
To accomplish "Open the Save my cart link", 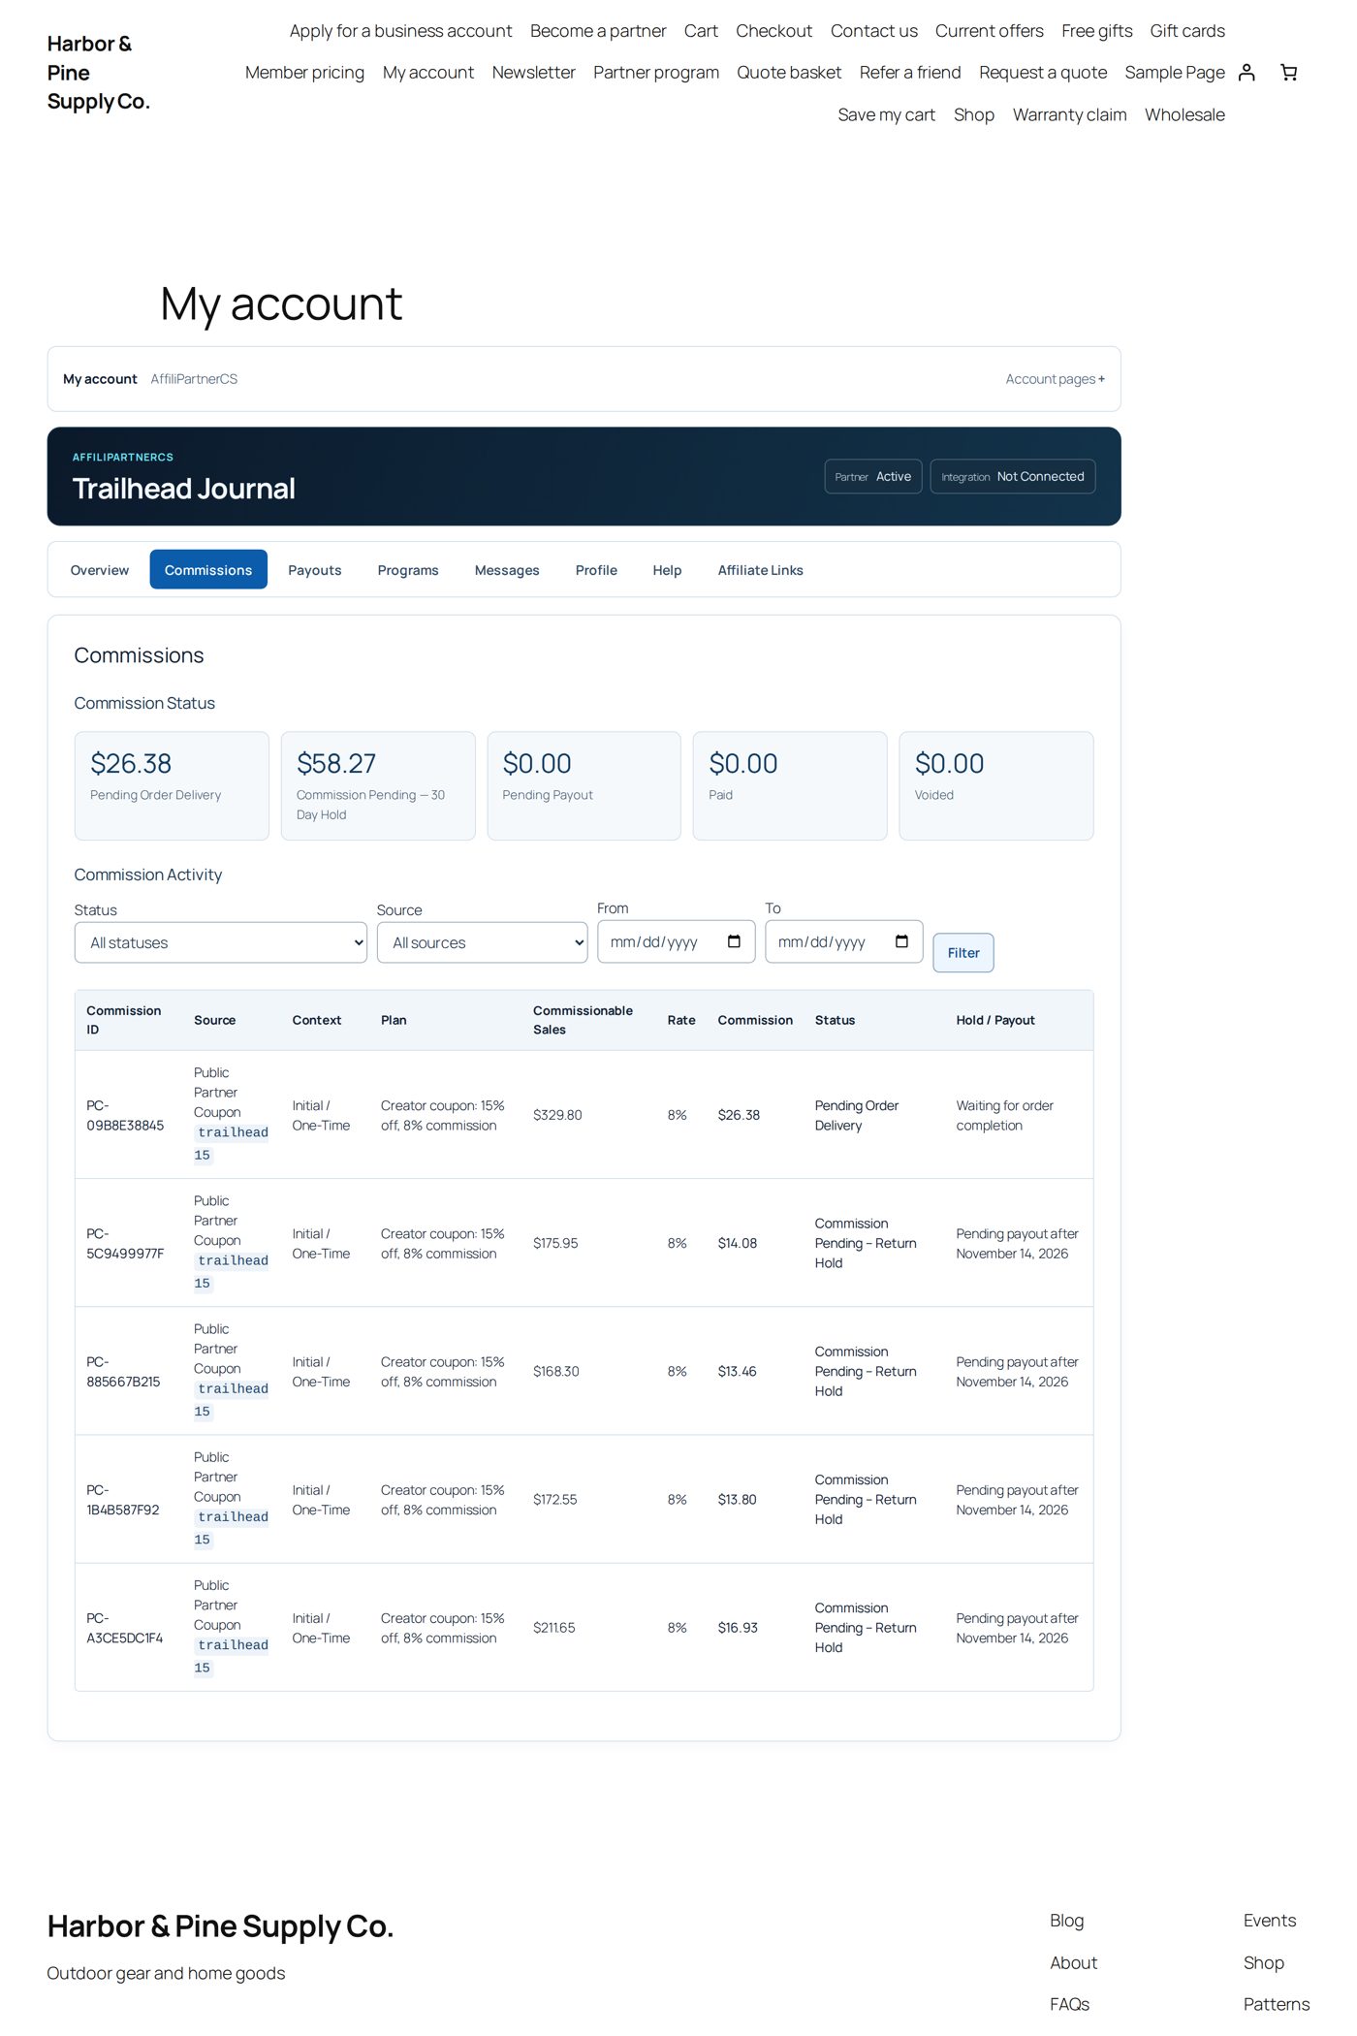I will click(886, 115).
